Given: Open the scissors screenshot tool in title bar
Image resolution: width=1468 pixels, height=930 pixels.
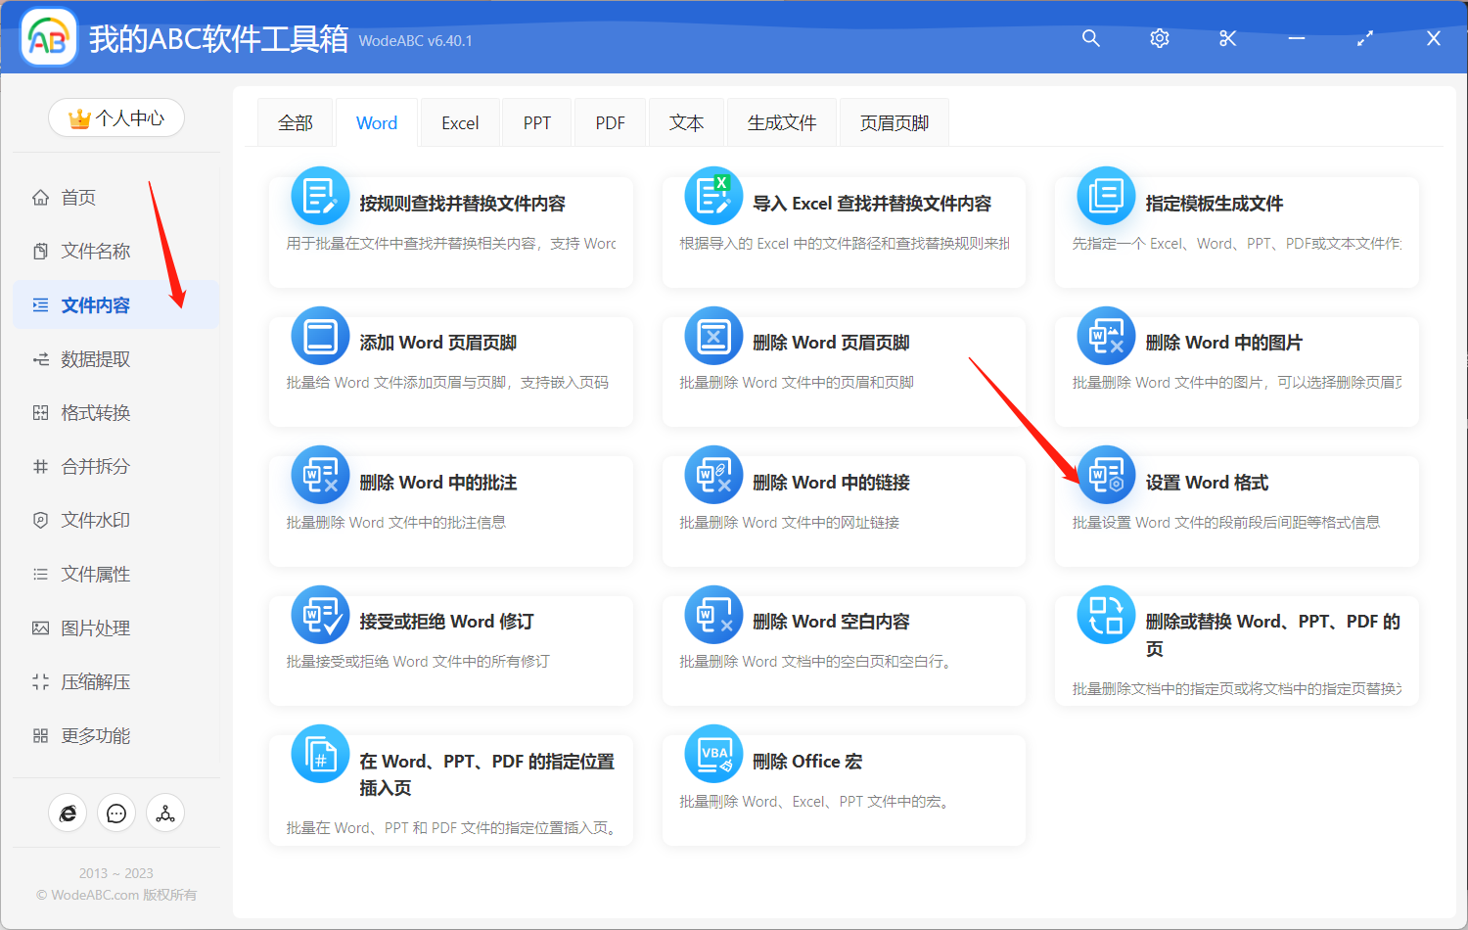Looking at the screenshot, I should click(1227, 38).
